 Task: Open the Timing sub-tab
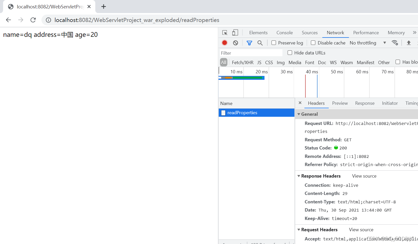[x=412, y=103]
